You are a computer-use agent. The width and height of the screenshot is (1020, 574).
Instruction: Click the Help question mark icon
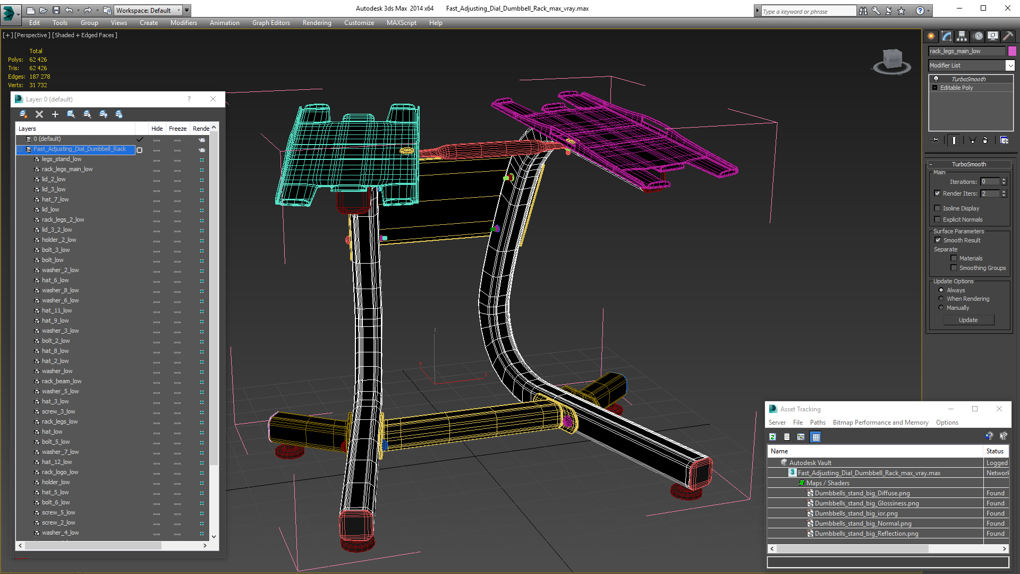[x=920, y=11]
